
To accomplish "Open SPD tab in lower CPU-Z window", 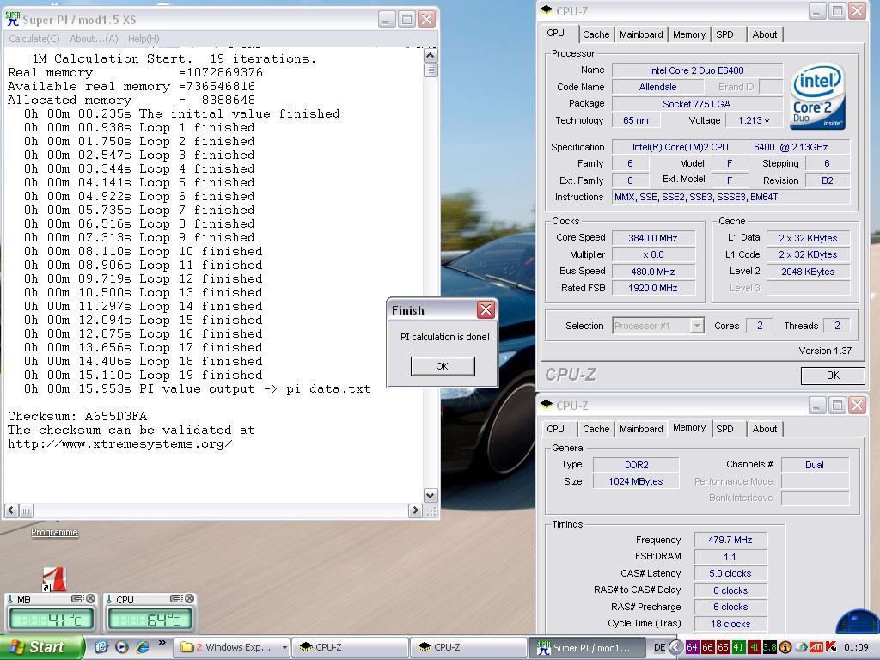I will [724, 429].
